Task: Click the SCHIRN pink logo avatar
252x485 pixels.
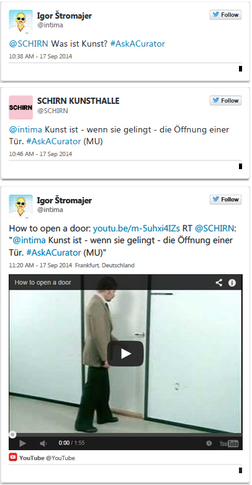Action: [20, 108]
